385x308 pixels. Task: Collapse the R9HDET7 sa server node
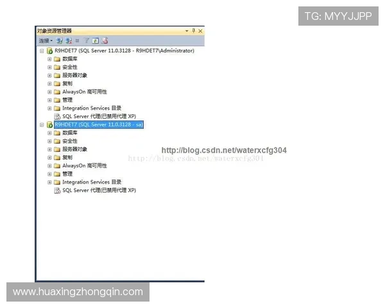coord(42,124)
